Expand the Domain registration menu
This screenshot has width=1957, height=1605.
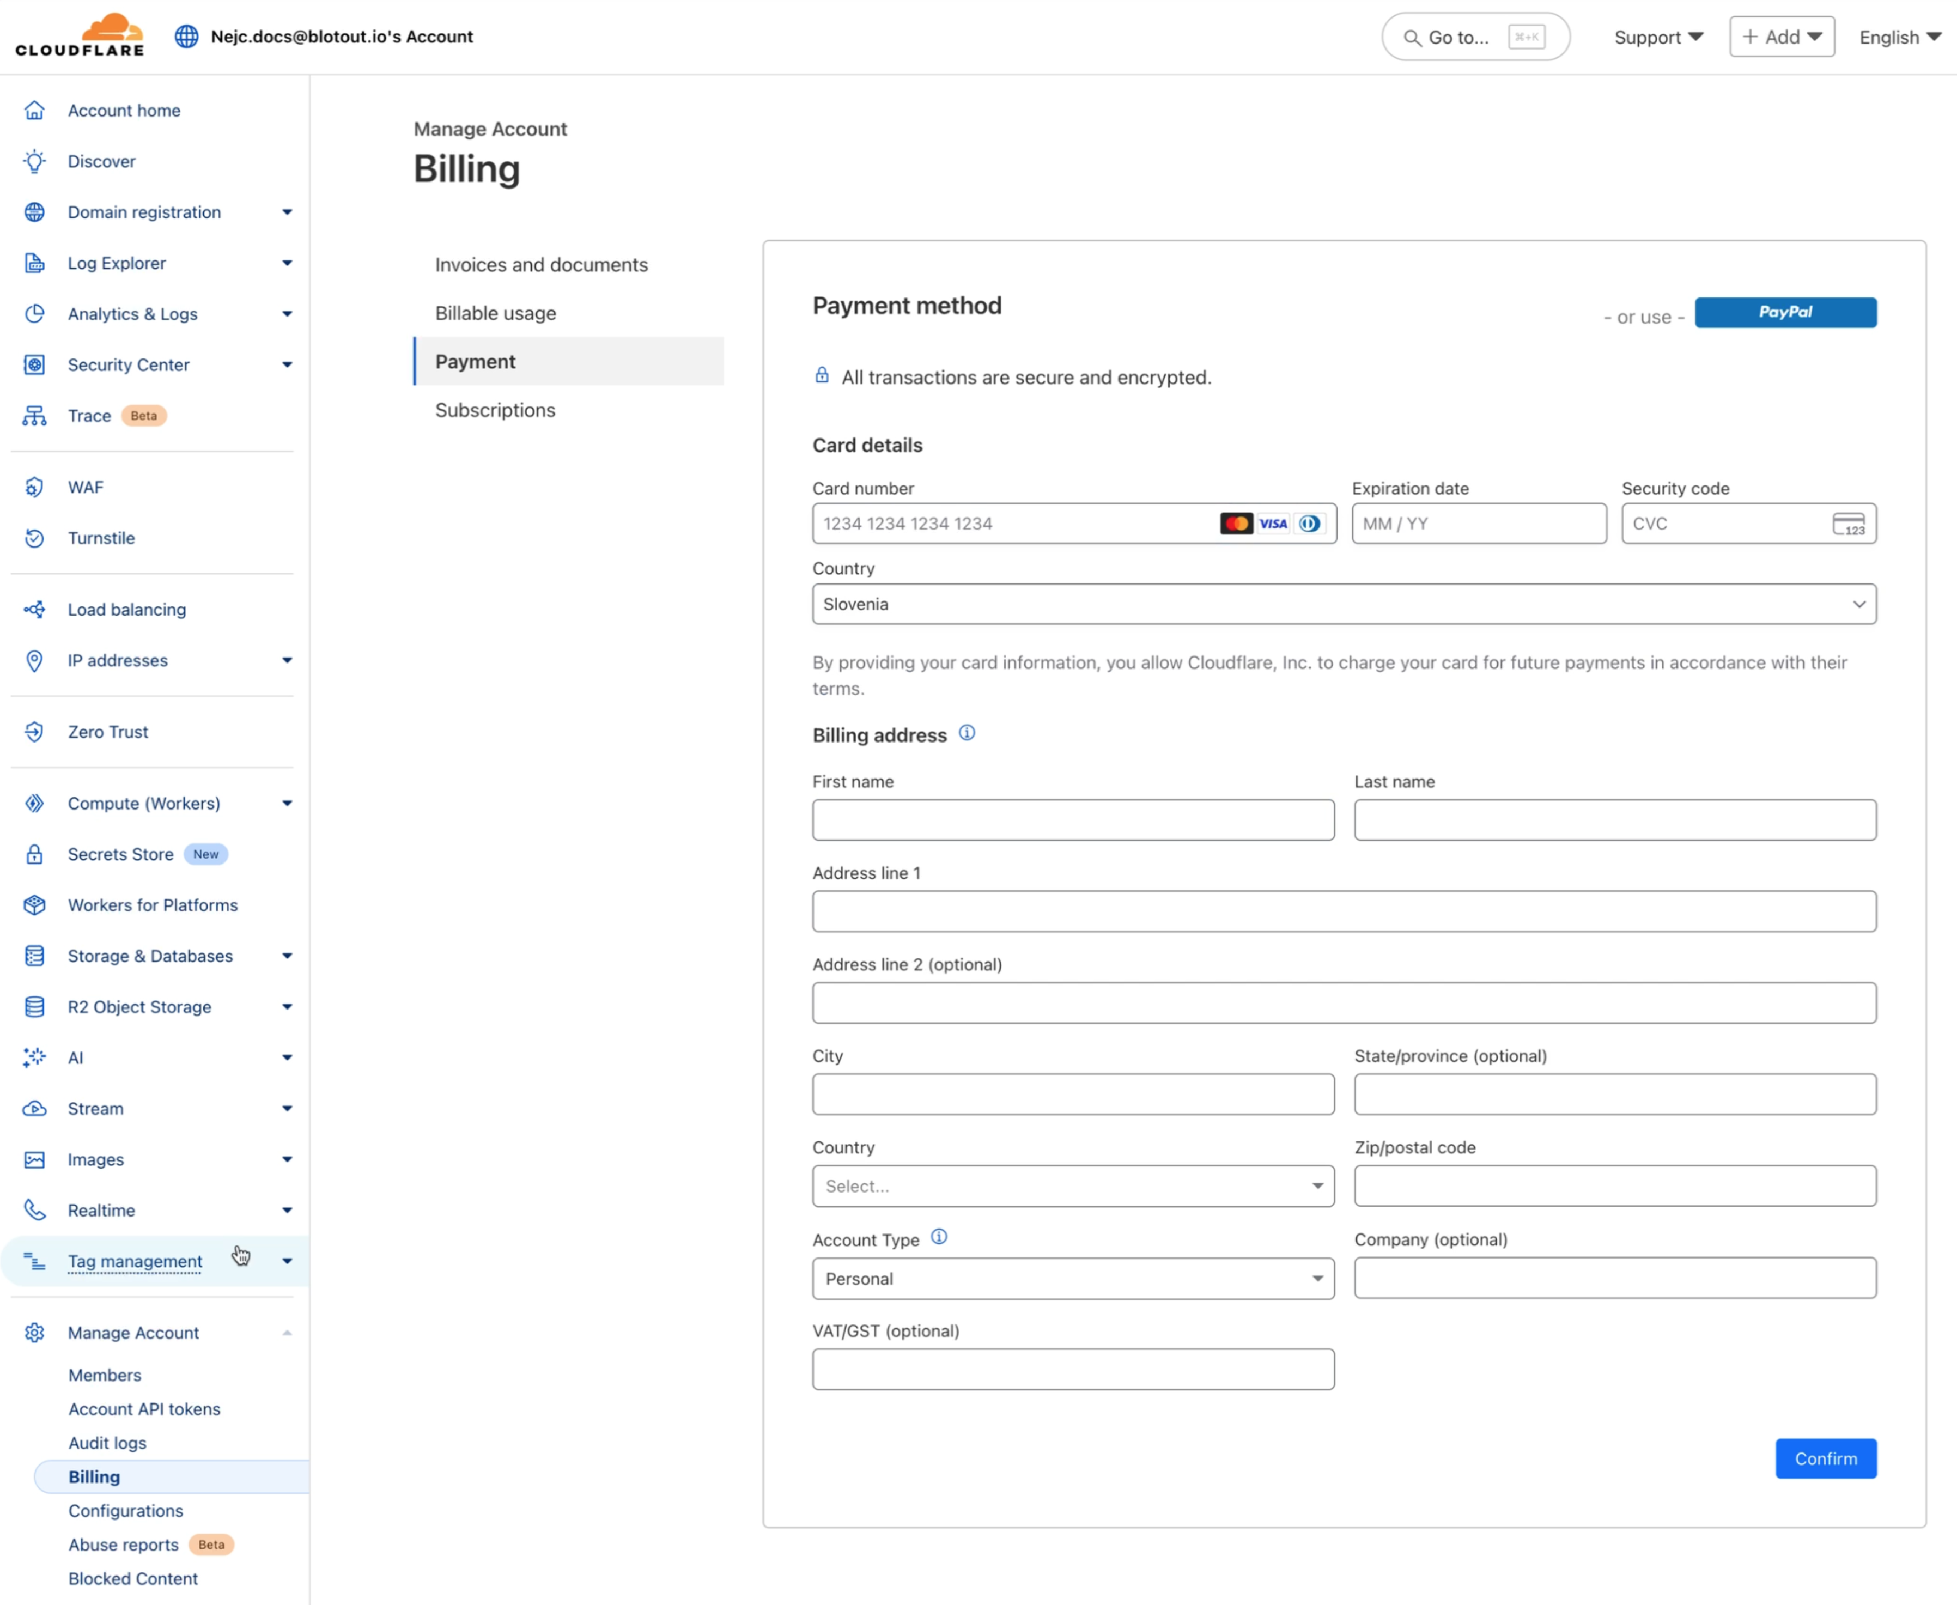click(x=287, y=212)
